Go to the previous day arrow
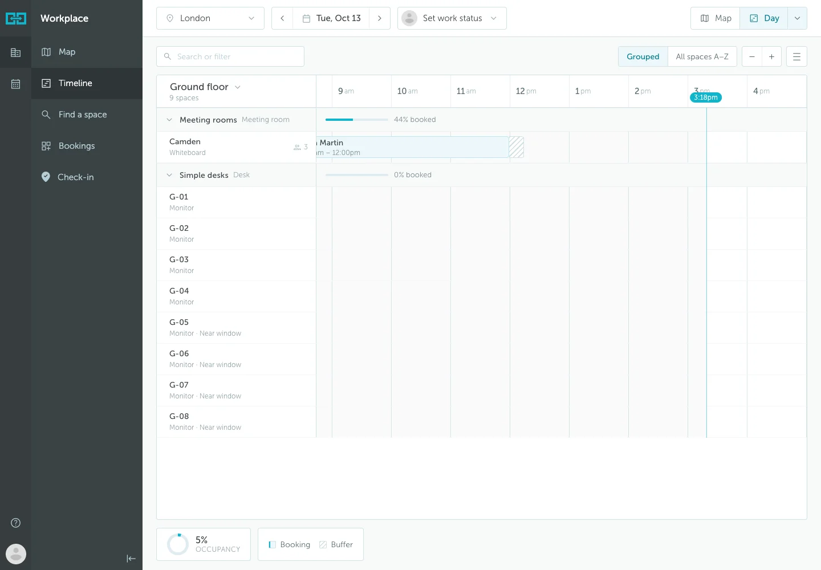 pos(282,18)
